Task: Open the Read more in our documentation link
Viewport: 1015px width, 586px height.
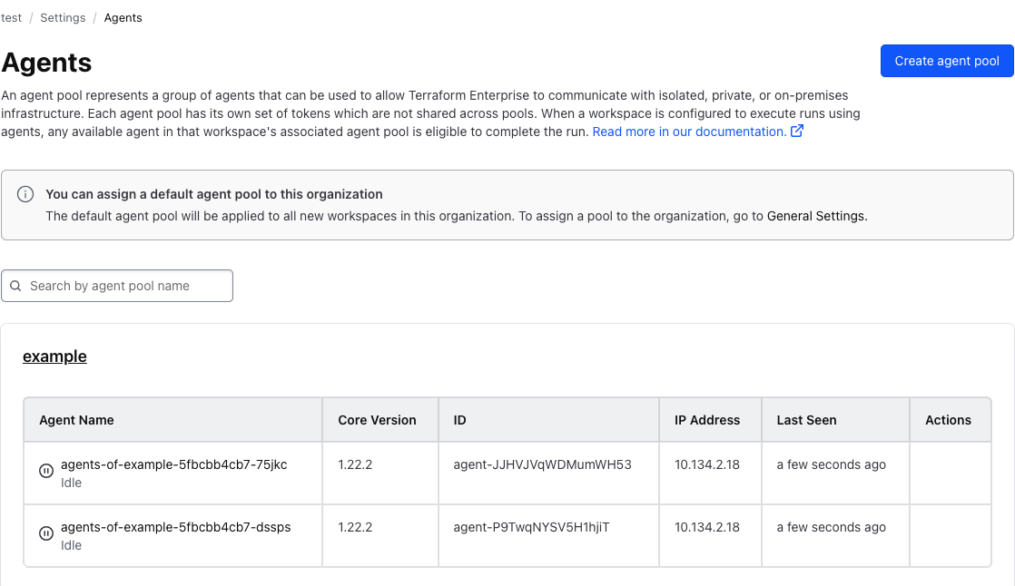Action: [688, 132]
